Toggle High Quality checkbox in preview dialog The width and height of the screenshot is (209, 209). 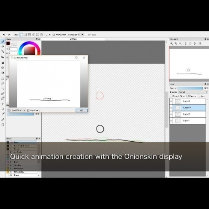pyautogui.click(x=28, y=110)
